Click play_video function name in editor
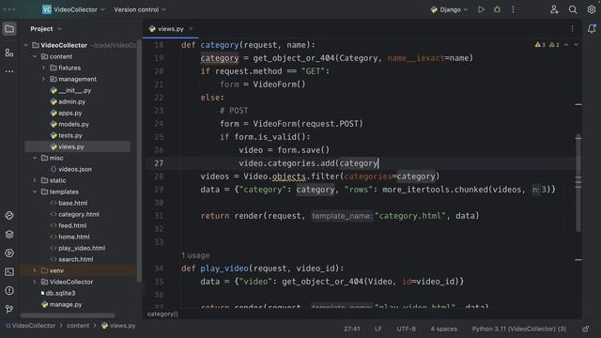Viewport: 601px width, 338px height. click(224, 269)
